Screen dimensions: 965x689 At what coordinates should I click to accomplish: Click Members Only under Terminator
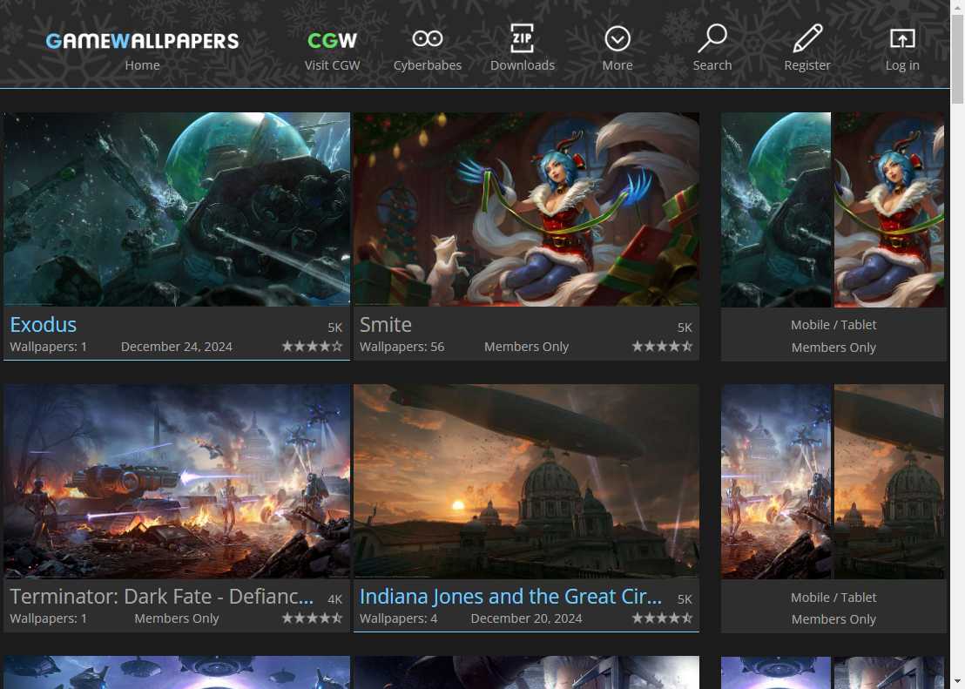click(177, 618)
